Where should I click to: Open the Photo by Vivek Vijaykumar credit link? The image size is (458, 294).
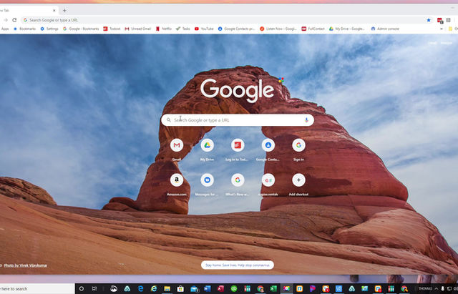click(x=26, y=265)
